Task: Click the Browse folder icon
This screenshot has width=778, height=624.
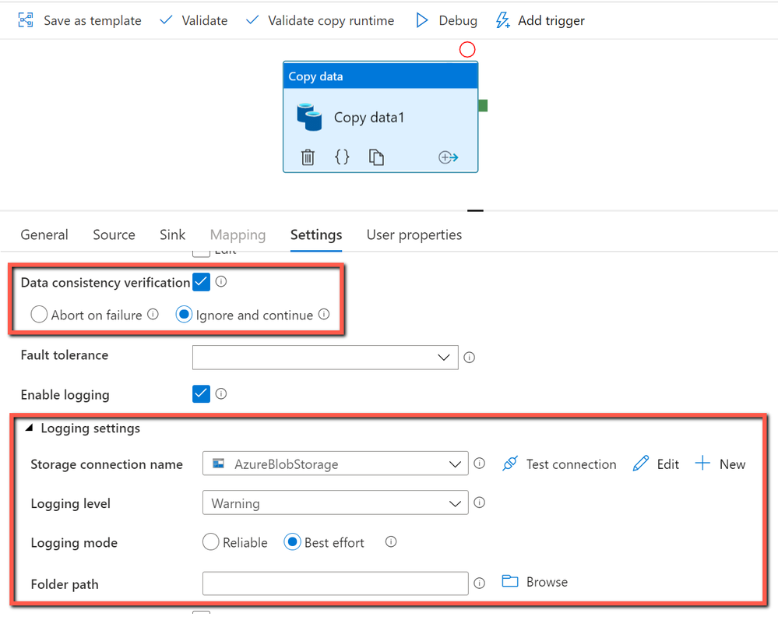Action: (510, 581)
